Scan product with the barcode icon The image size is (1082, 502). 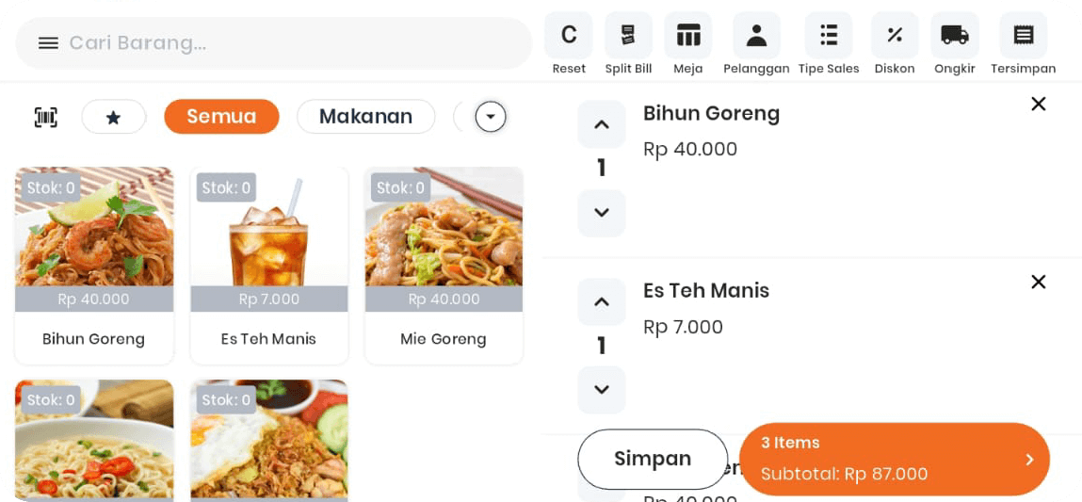46,117
